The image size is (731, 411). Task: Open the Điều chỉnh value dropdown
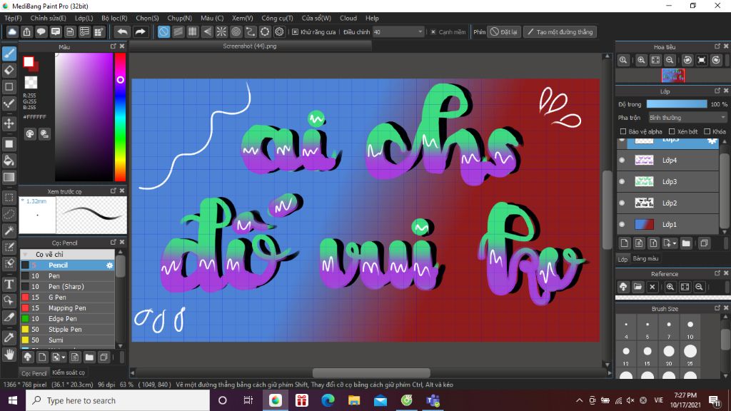398,31
